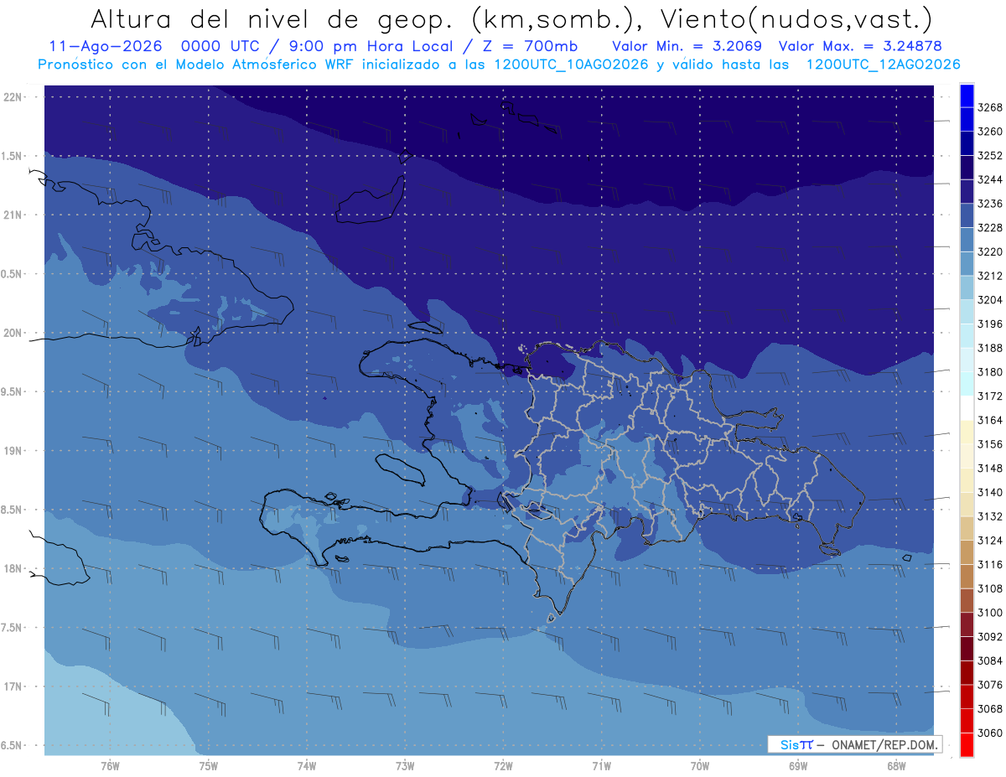The image size is (1006, 777).
Task: Click the 3148 legend value
Action: click(x=990, y=468)
